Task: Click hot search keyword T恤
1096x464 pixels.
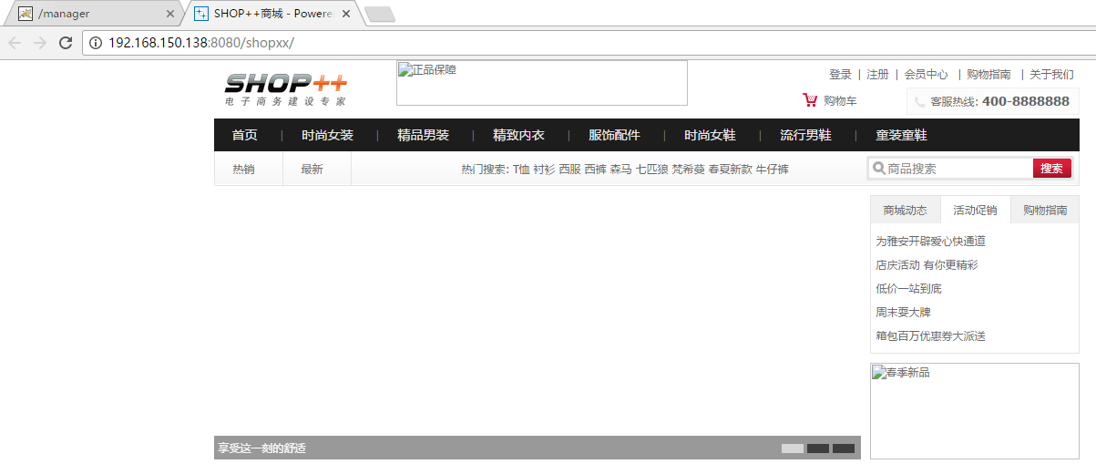Action: (521, 169)
